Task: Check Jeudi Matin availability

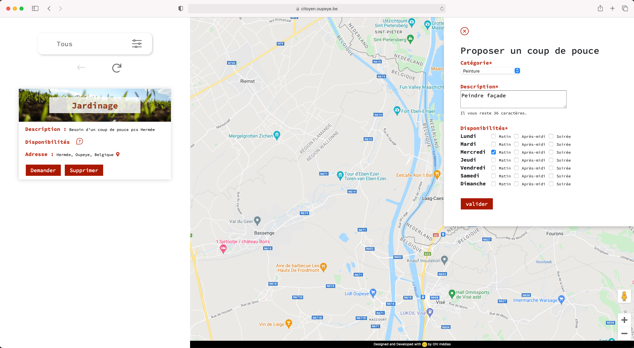Action: pos(494,160)
